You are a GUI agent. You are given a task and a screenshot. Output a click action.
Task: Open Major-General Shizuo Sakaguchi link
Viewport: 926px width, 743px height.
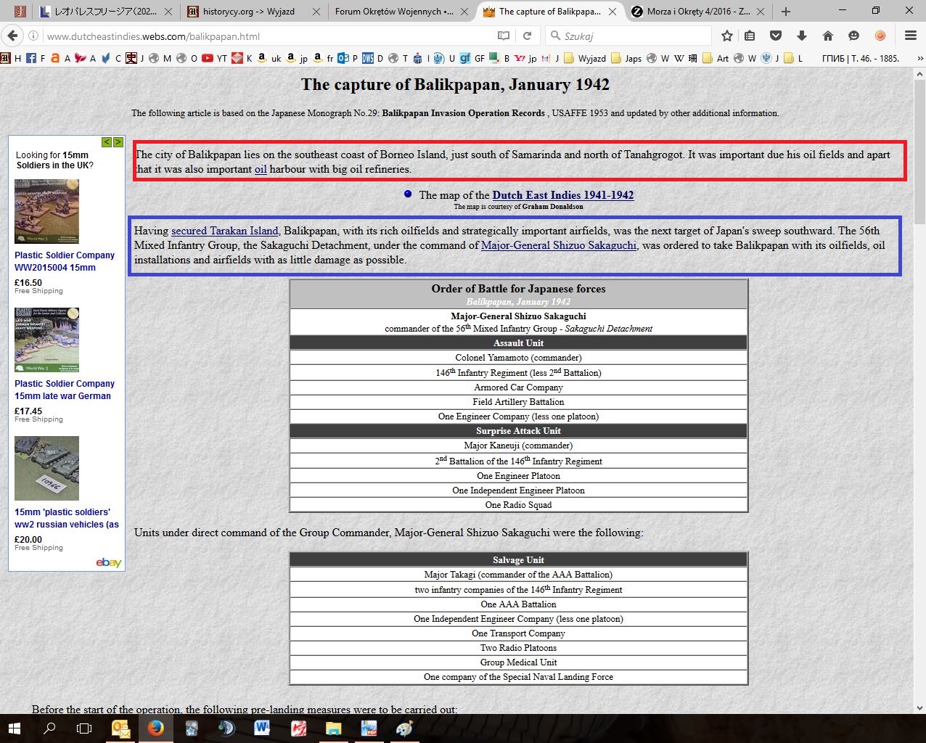tap(558, 245)
